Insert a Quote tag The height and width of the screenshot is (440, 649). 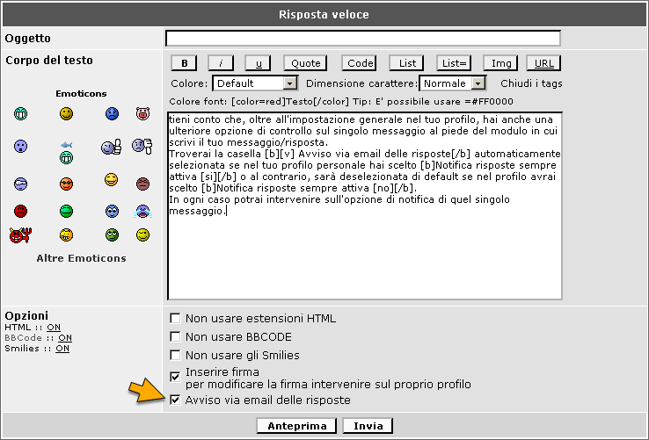click(x=305, y=63)
